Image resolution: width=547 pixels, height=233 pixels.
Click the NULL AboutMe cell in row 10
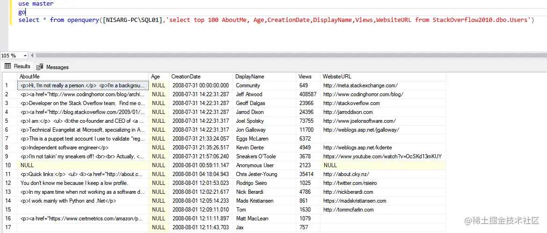coord(83,165)
